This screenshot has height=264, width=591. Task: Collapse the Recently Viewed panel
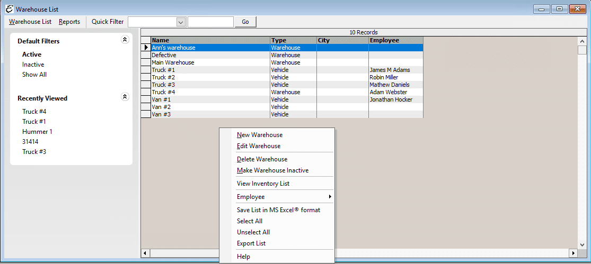tap(125, 97)
